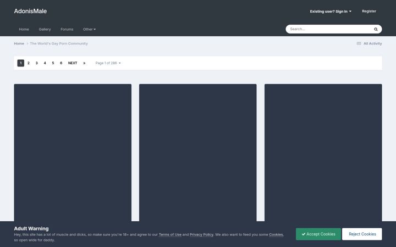Click The World's Gay Porn Community breadcrumb

tap(59, 43)
